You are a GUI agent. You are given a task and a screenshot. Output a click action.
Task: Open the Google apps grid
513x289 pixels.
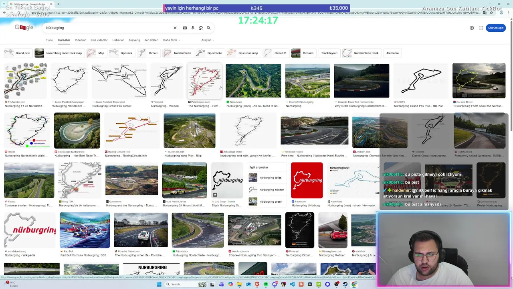click(481, 28)
